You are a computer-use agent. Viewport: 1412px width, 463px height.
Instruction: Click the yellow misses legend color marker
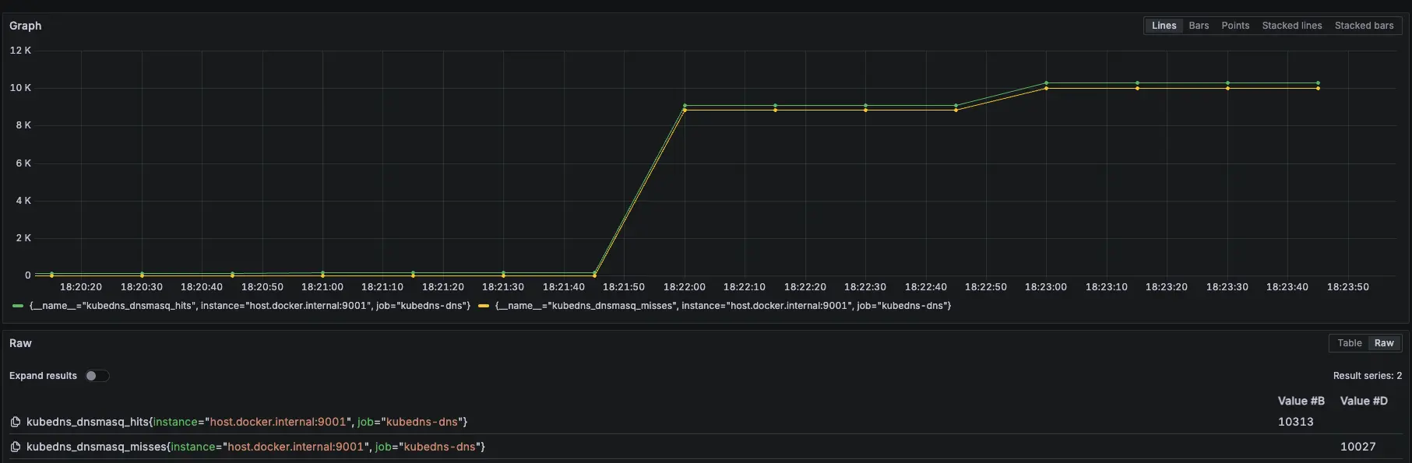click(x=484, y=306)
